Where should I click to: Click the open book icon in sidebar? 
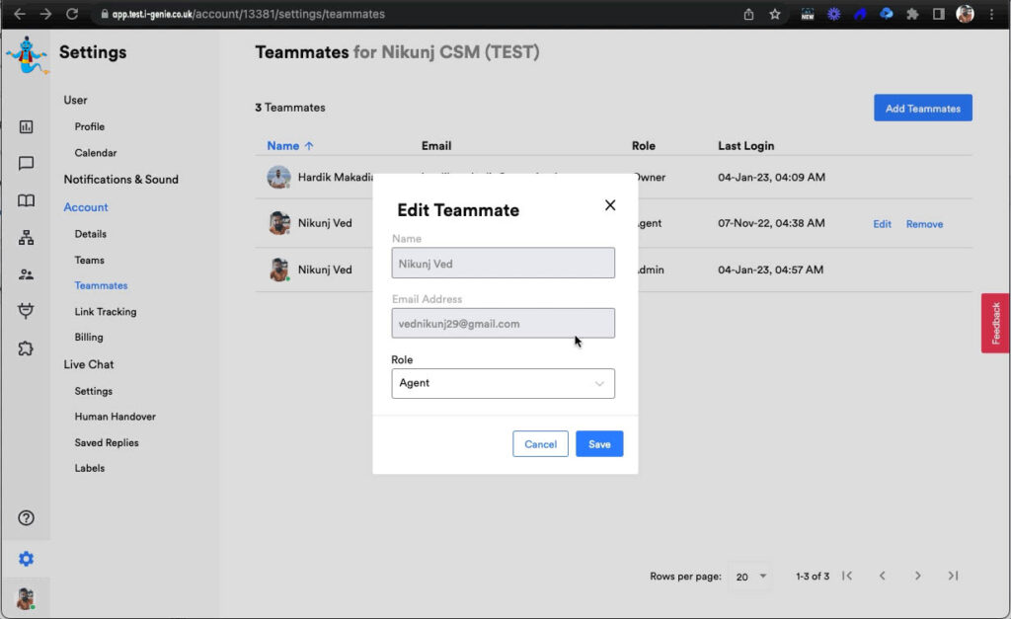tap(26, 201)
